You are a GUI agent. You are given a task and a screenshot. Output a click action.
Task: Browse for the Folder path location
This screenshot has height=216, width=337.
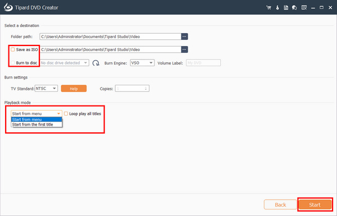pyautogui.click(x=184, y=36)
